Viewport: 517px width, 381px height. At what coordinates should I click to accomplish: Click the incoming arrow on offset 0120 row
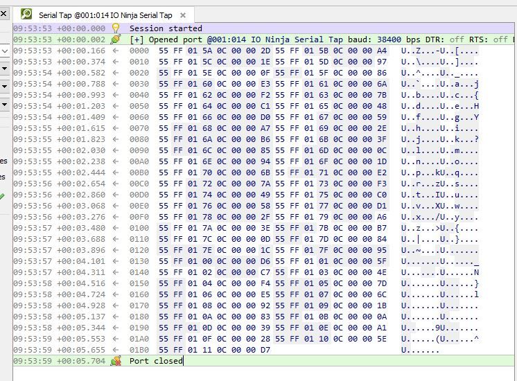(116, 250)
